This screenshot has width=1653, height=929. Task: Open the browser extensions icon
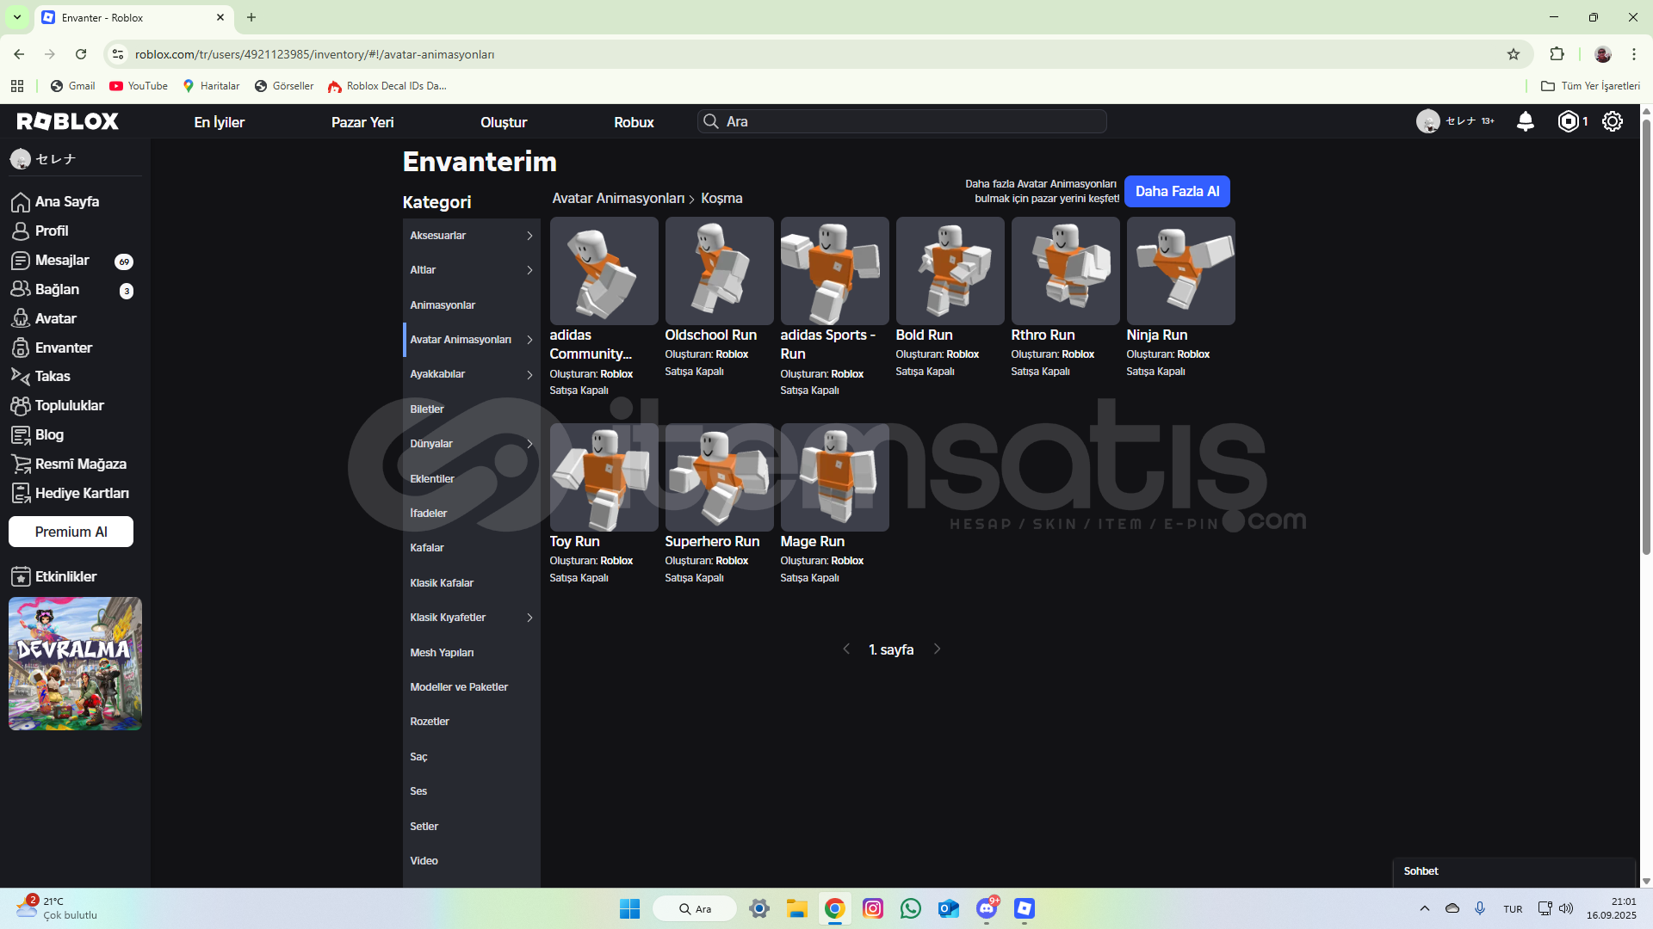click(x=1557, y=54)
